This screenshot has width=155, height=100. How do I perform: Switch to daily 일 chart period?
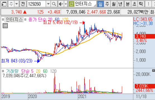coord(101,4)
